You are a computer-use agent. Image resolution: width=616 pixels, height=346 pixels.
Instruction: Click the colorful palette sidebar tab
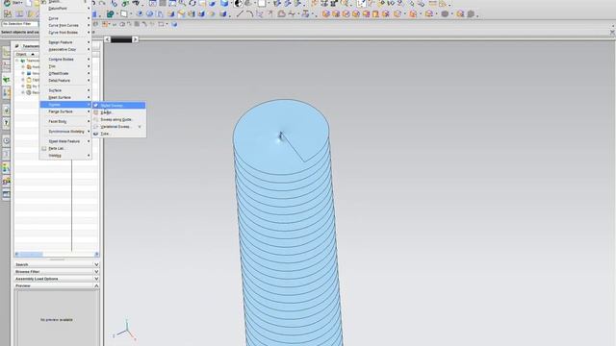point(7,168)
